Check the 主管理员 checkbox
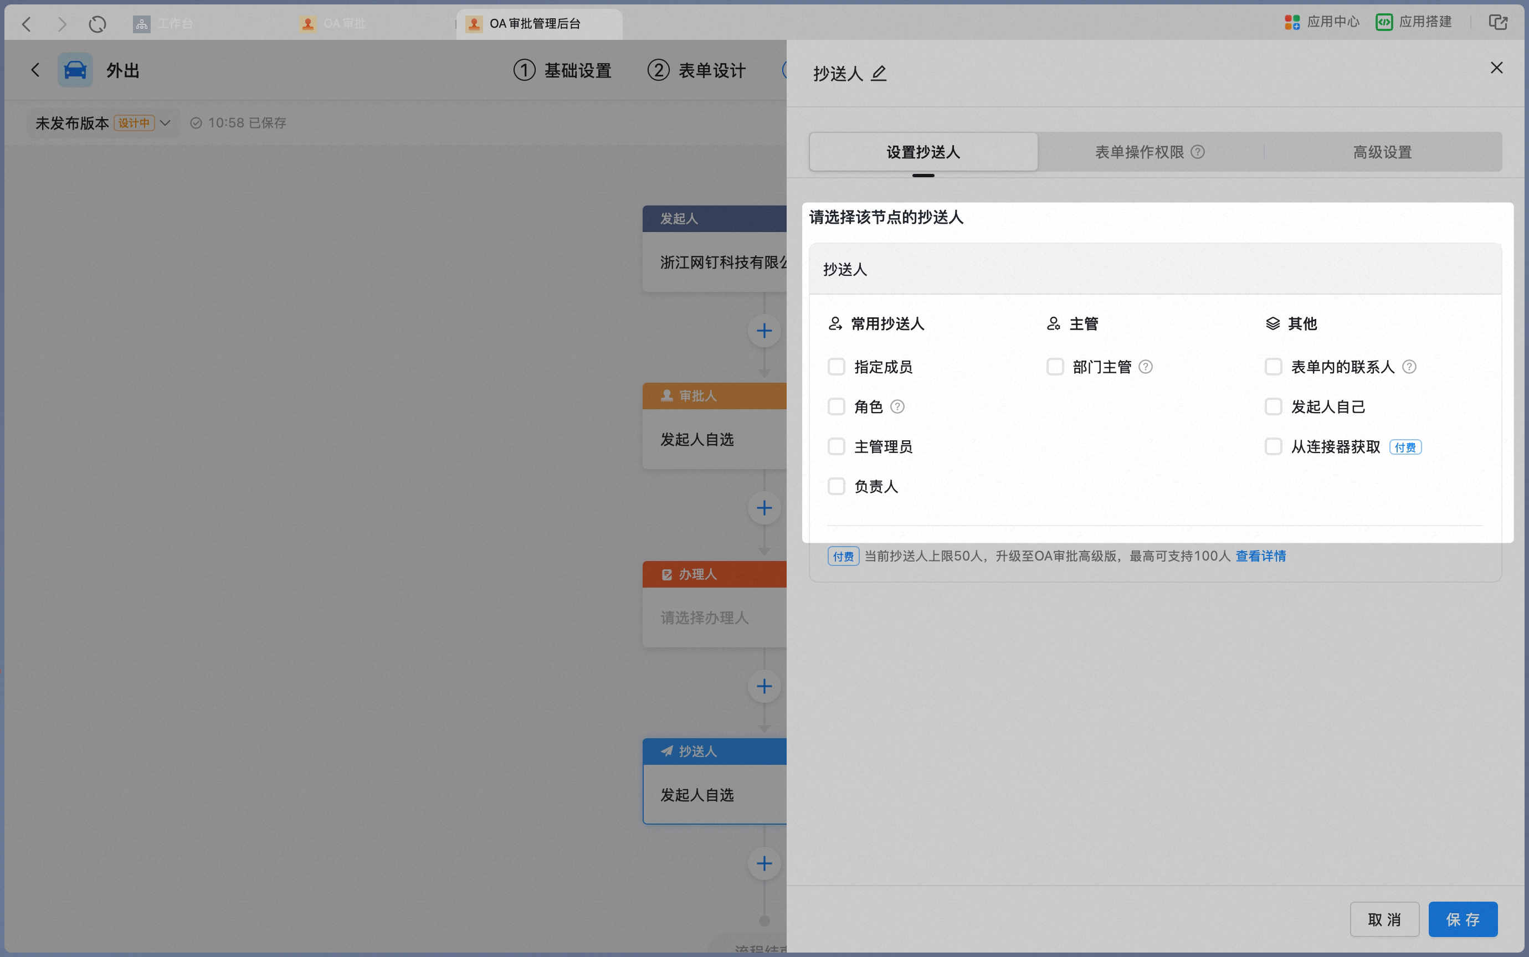The width and height of the screenshot is (1529, 957). (x=837, y=446)
